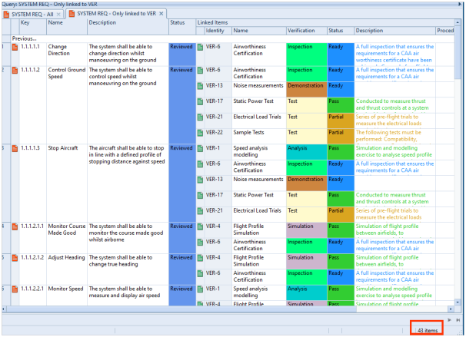Click the tab strip scroll arrow at top right

[x=459, y=4]
